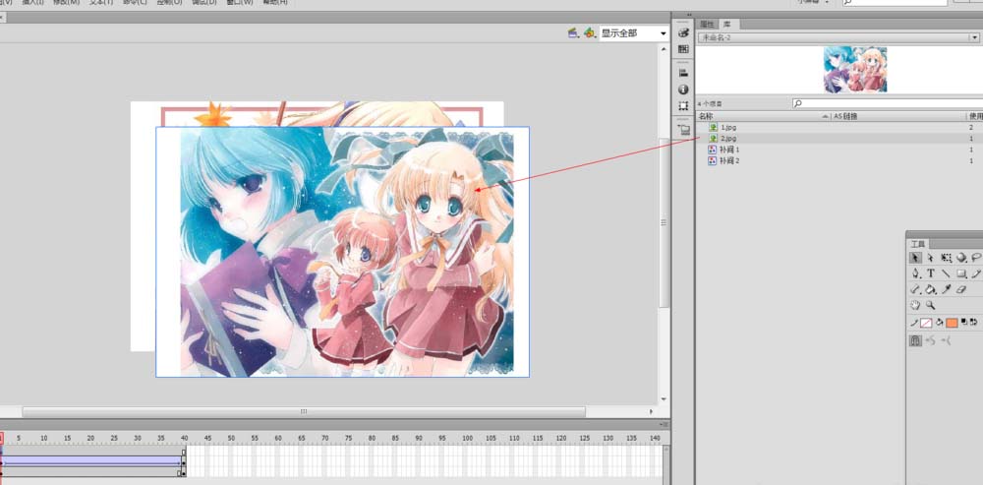Open stage zoom dropdown 显示全部
The image size is (983, 485).
tap(634, 33)
